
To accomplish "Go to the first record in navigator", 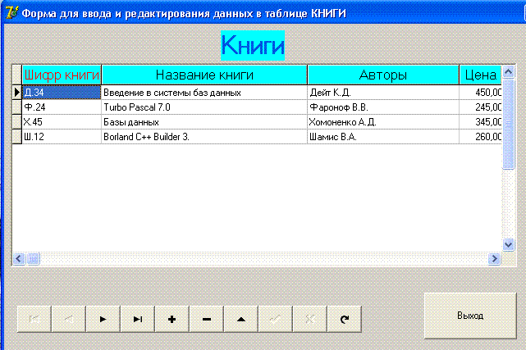I will 34,319.
